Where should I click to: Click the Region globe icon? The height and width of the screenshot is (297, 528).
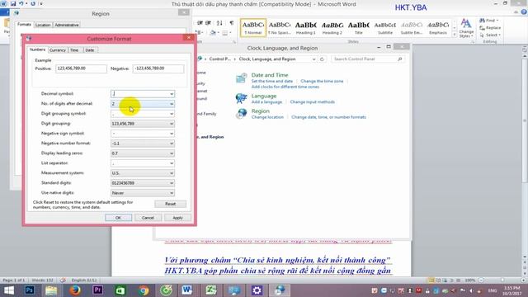[241, 114]
